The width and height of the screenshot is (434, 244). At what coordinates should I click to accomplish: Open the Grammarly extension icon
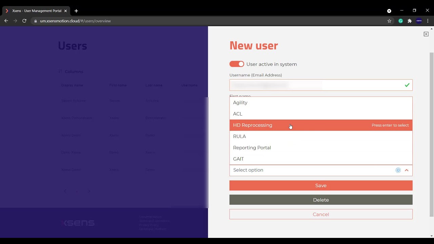400,21
